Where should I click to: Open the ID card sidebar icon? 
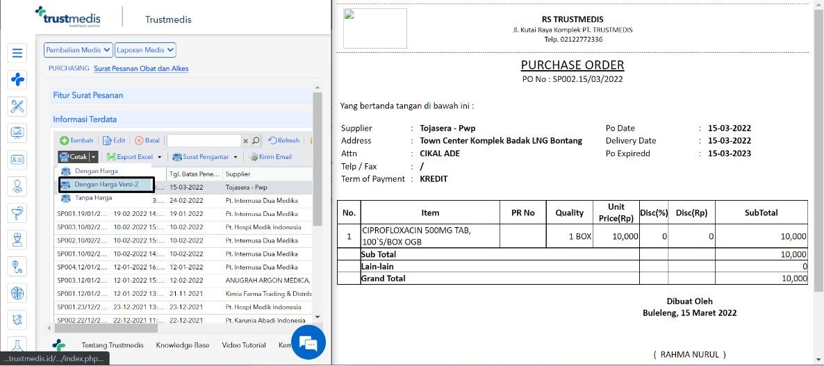[x=17, y=160]
